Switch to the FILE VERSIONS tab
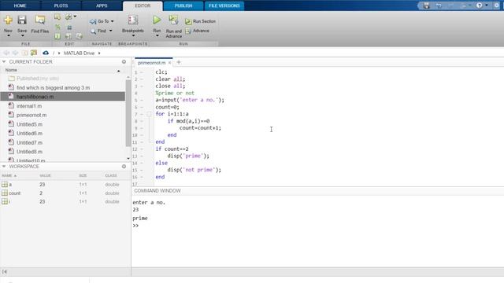504x283 pixels. pyautogui.click(x=224, y=6)
